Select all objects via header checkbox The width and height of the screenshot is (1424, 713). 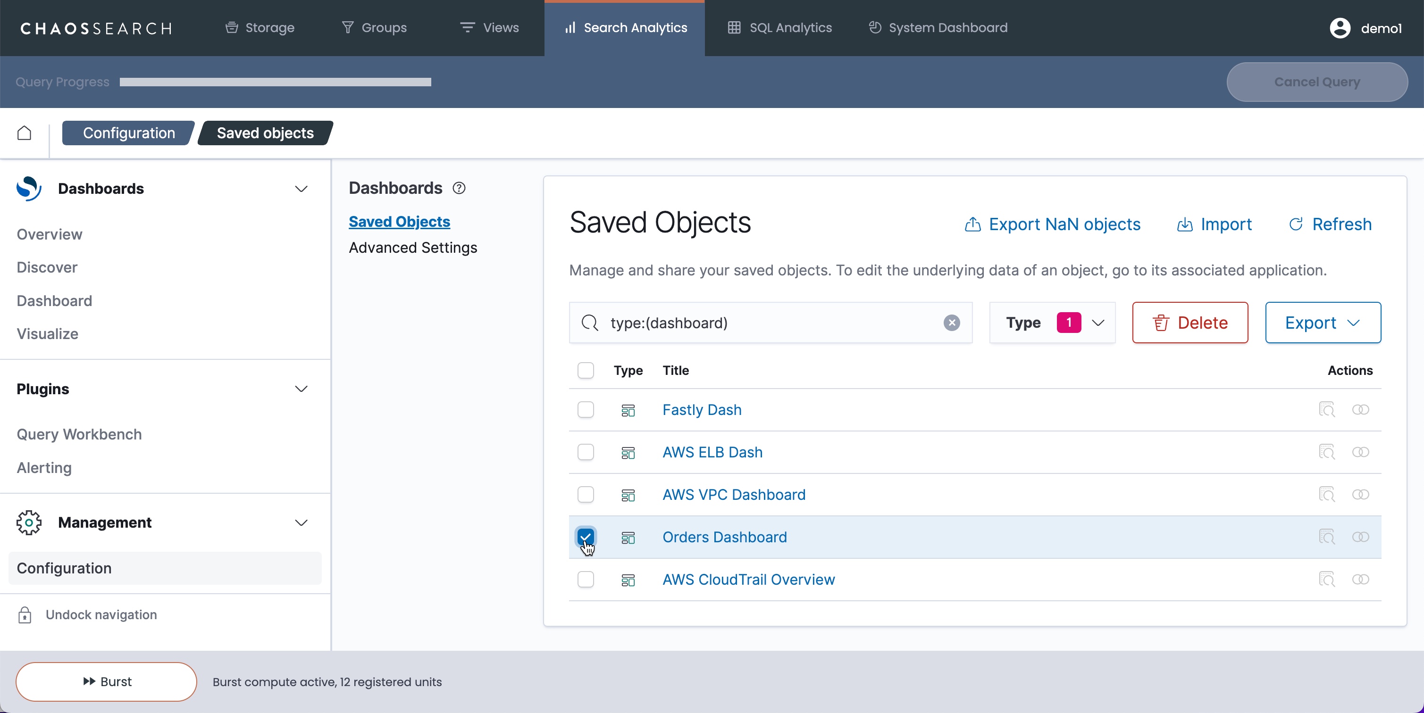[x=586, y=370]
